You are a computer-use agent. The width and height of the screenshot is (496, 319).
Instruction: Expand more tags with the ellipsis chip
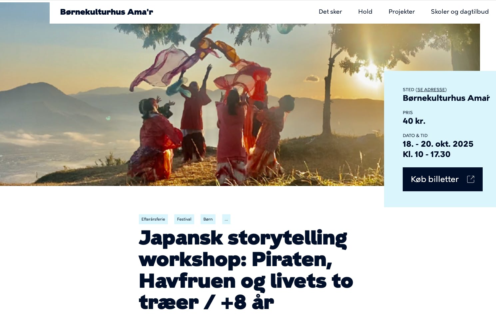coord(226,219)
